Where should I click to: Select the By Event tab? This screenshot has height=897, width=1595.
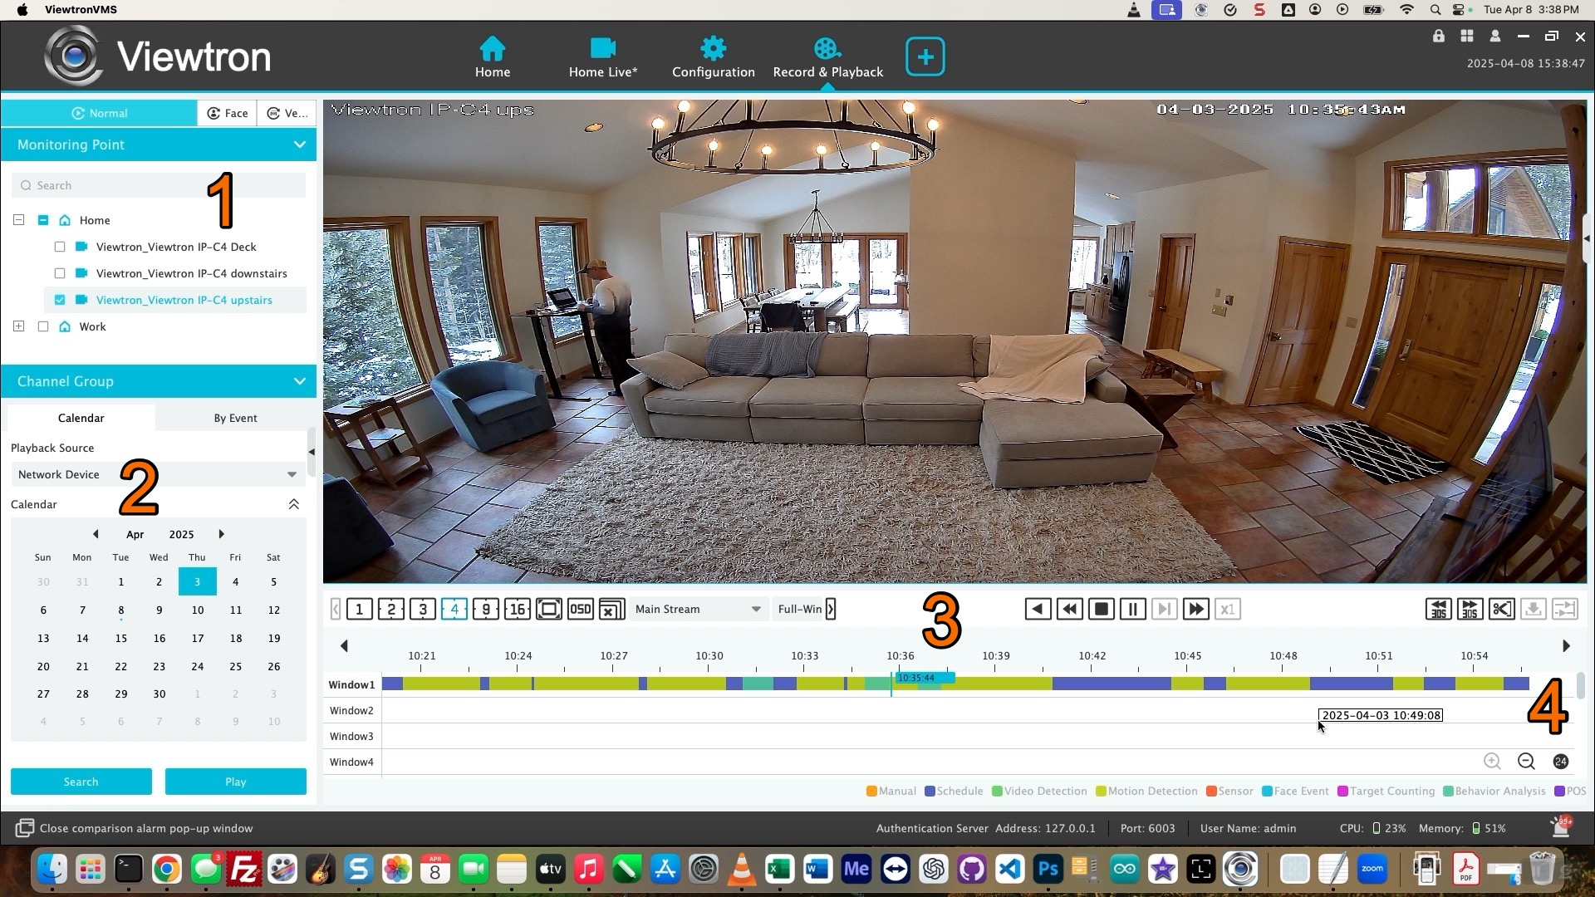click(x=235, y=418)
